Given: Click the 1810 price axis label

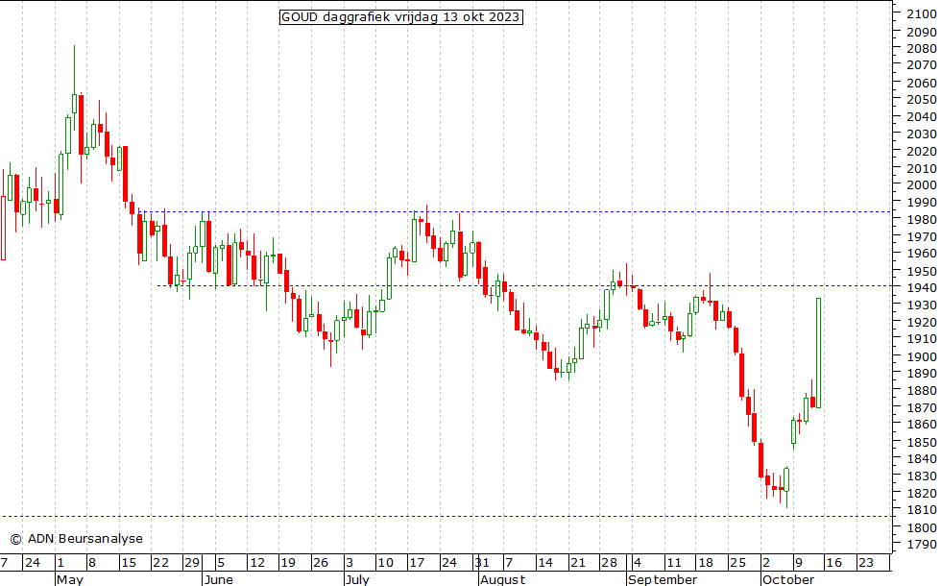Looking at the screenshot, I should [x=921, y=510].
